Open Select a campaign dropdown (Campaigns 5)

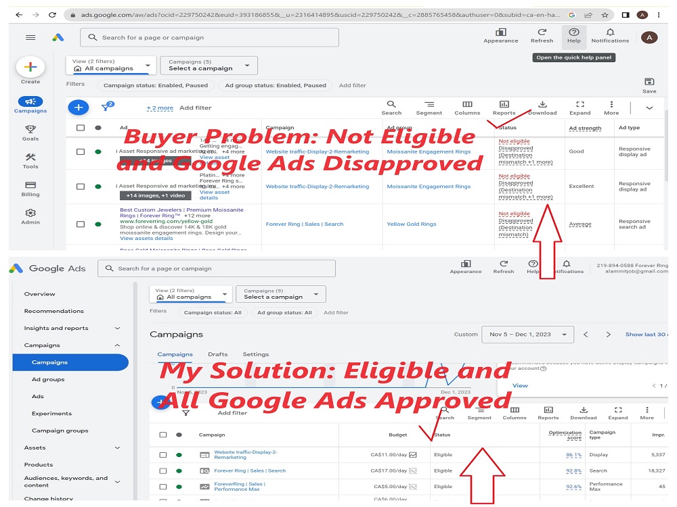click(209, 65)
